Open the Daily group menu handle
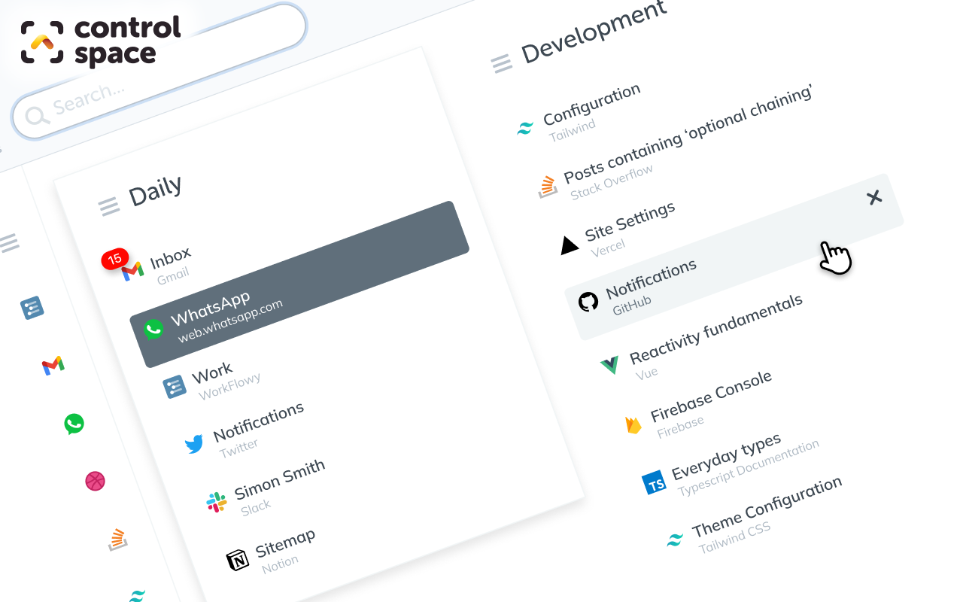 coord(108,205)
